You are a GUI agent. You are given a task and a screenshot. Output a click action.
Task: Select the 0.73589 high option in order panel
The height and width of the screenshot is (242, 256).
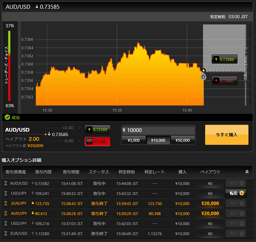97,129
